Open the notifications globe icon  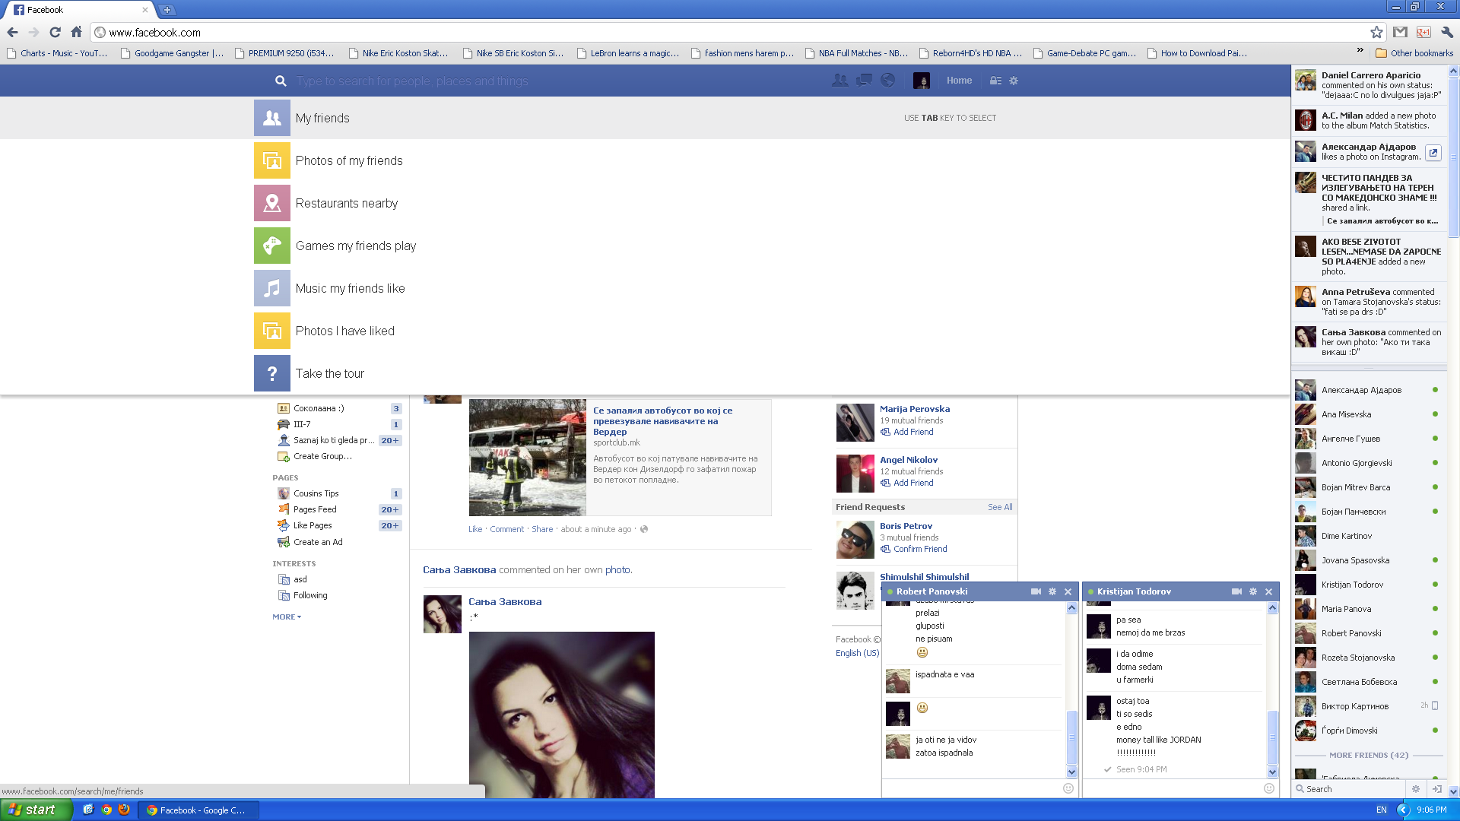click(x=887, y=81)
